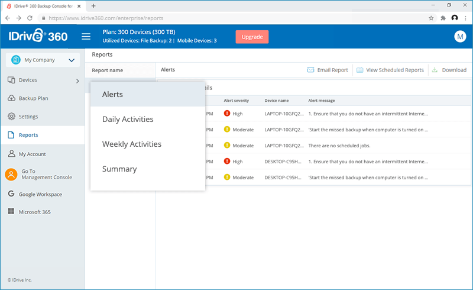The image size is (473, 290).
Task: Reload the page with refresh icon
Action: [x=30, y=18]
